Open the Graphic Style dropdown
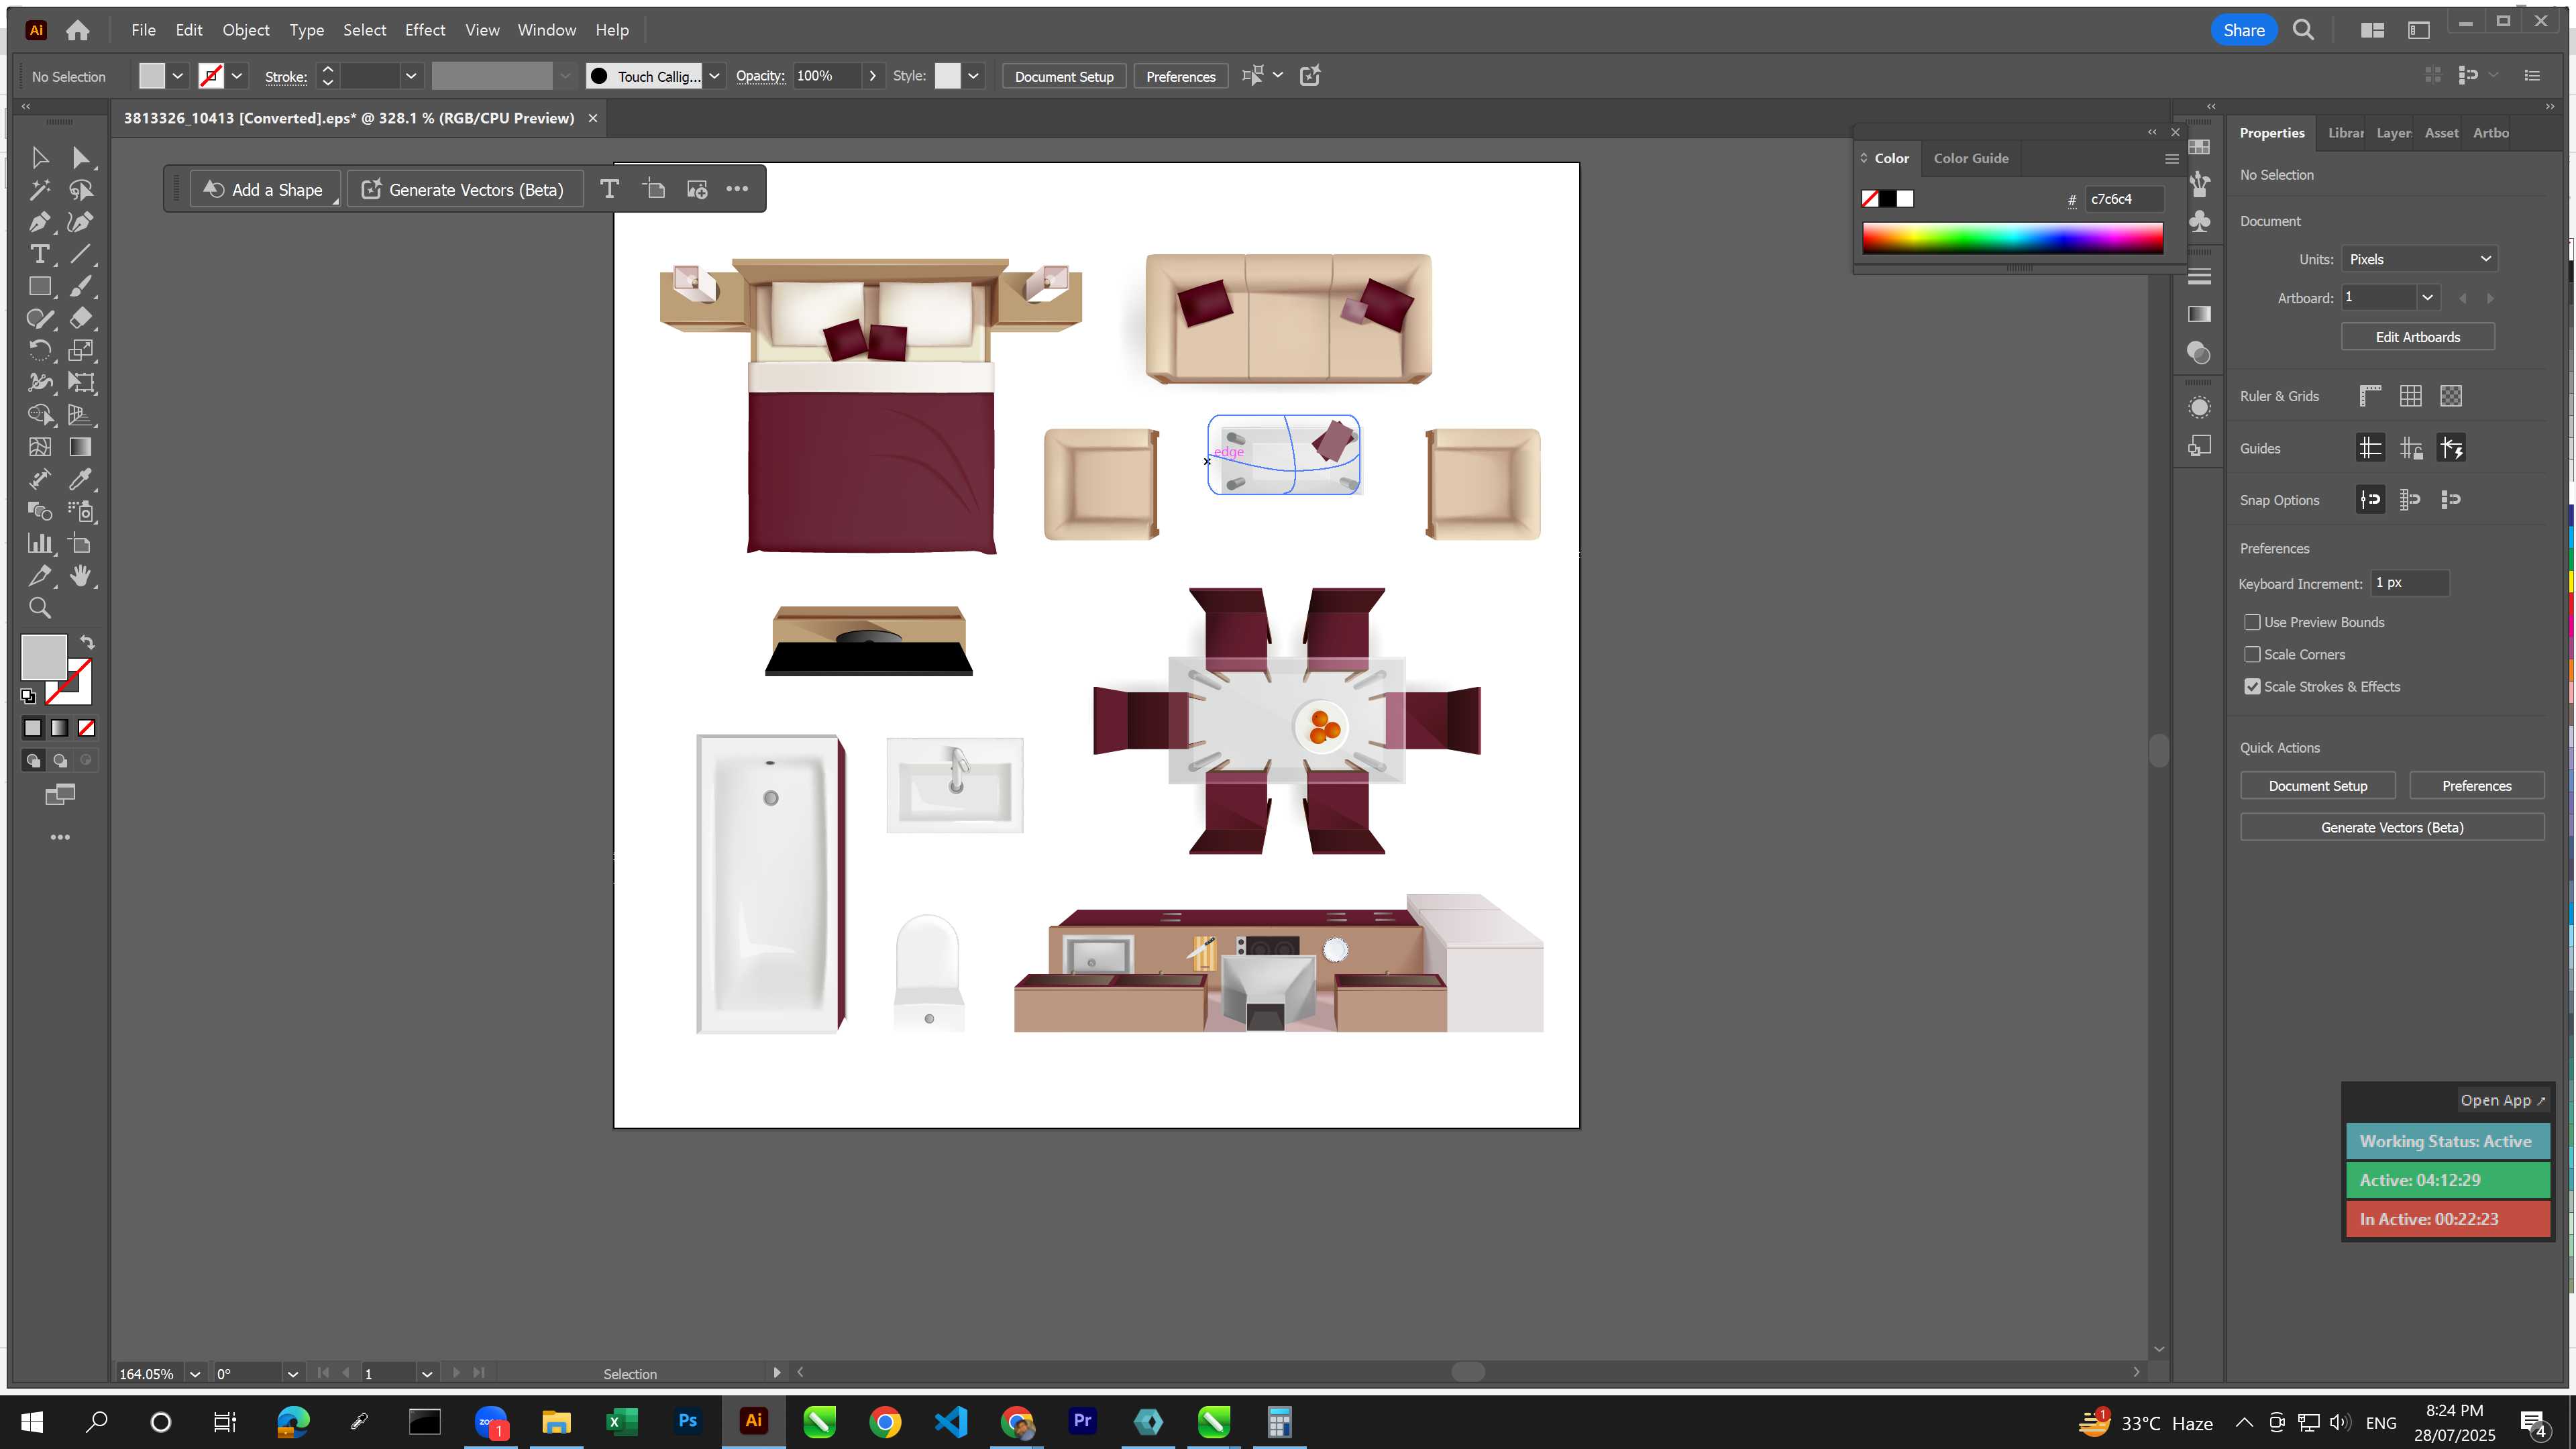 click(973, 76)
